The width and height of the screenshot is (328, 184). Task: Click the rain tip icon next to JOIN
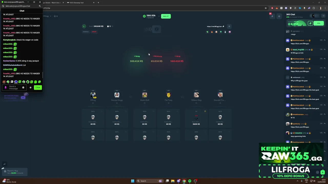310,23
